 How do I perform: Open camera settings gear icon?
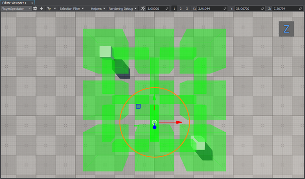point(35,8)
